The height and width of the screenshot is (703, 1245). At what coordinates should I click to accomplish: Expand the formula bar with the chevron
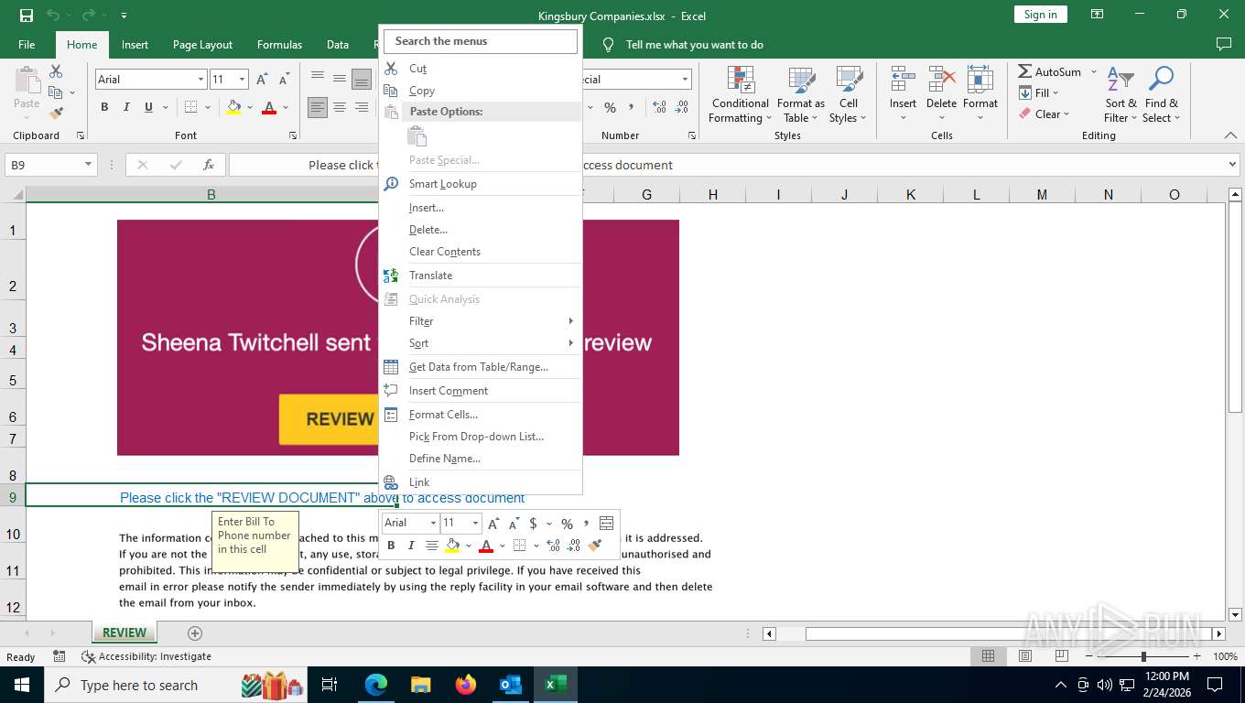[x=1231, y=165]
